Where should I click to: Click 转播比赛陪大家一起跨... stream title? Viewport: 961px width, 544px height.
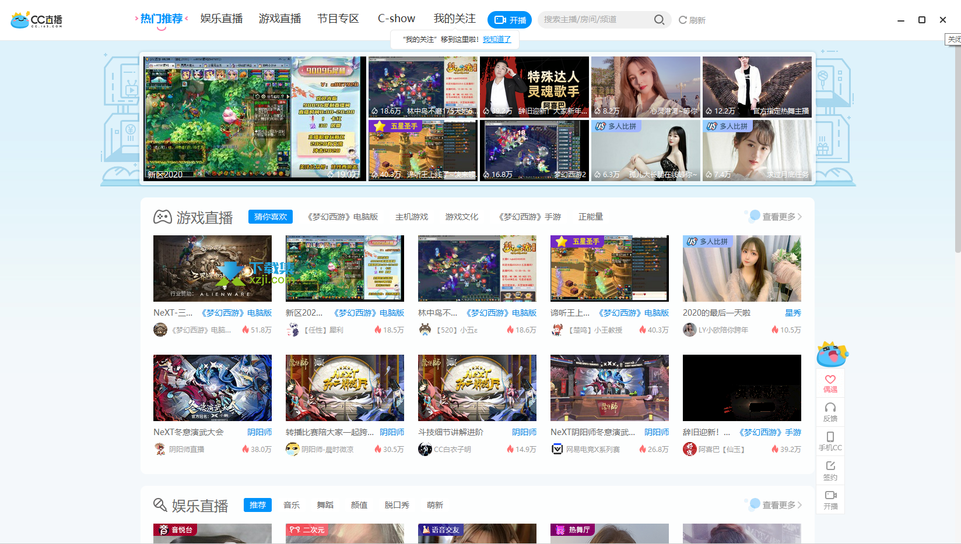(329, 432)
